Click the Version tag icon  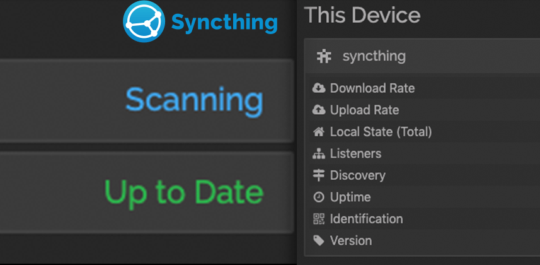point(319,240)
